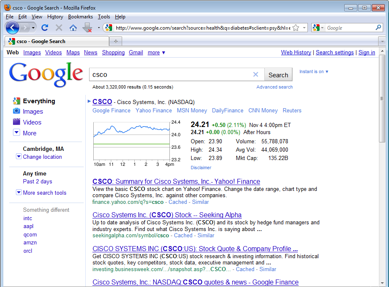
Task: Clear the search query with X
Action: tap(256, 74)
